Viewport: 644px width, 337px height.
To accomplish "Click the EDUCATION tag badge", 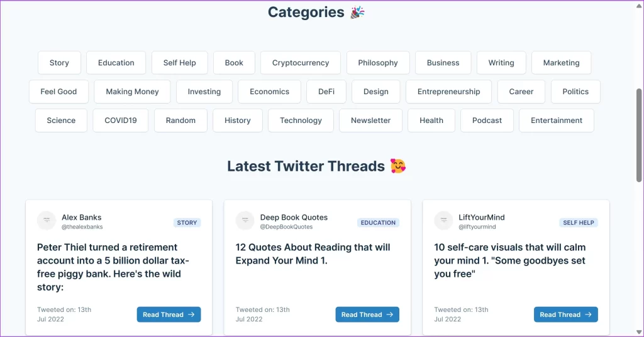I will (378, 223).
